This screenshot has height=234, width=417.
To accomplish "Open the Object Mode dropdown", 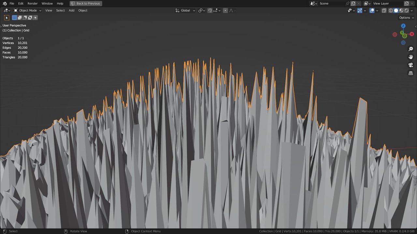I will tap(27, 10).
